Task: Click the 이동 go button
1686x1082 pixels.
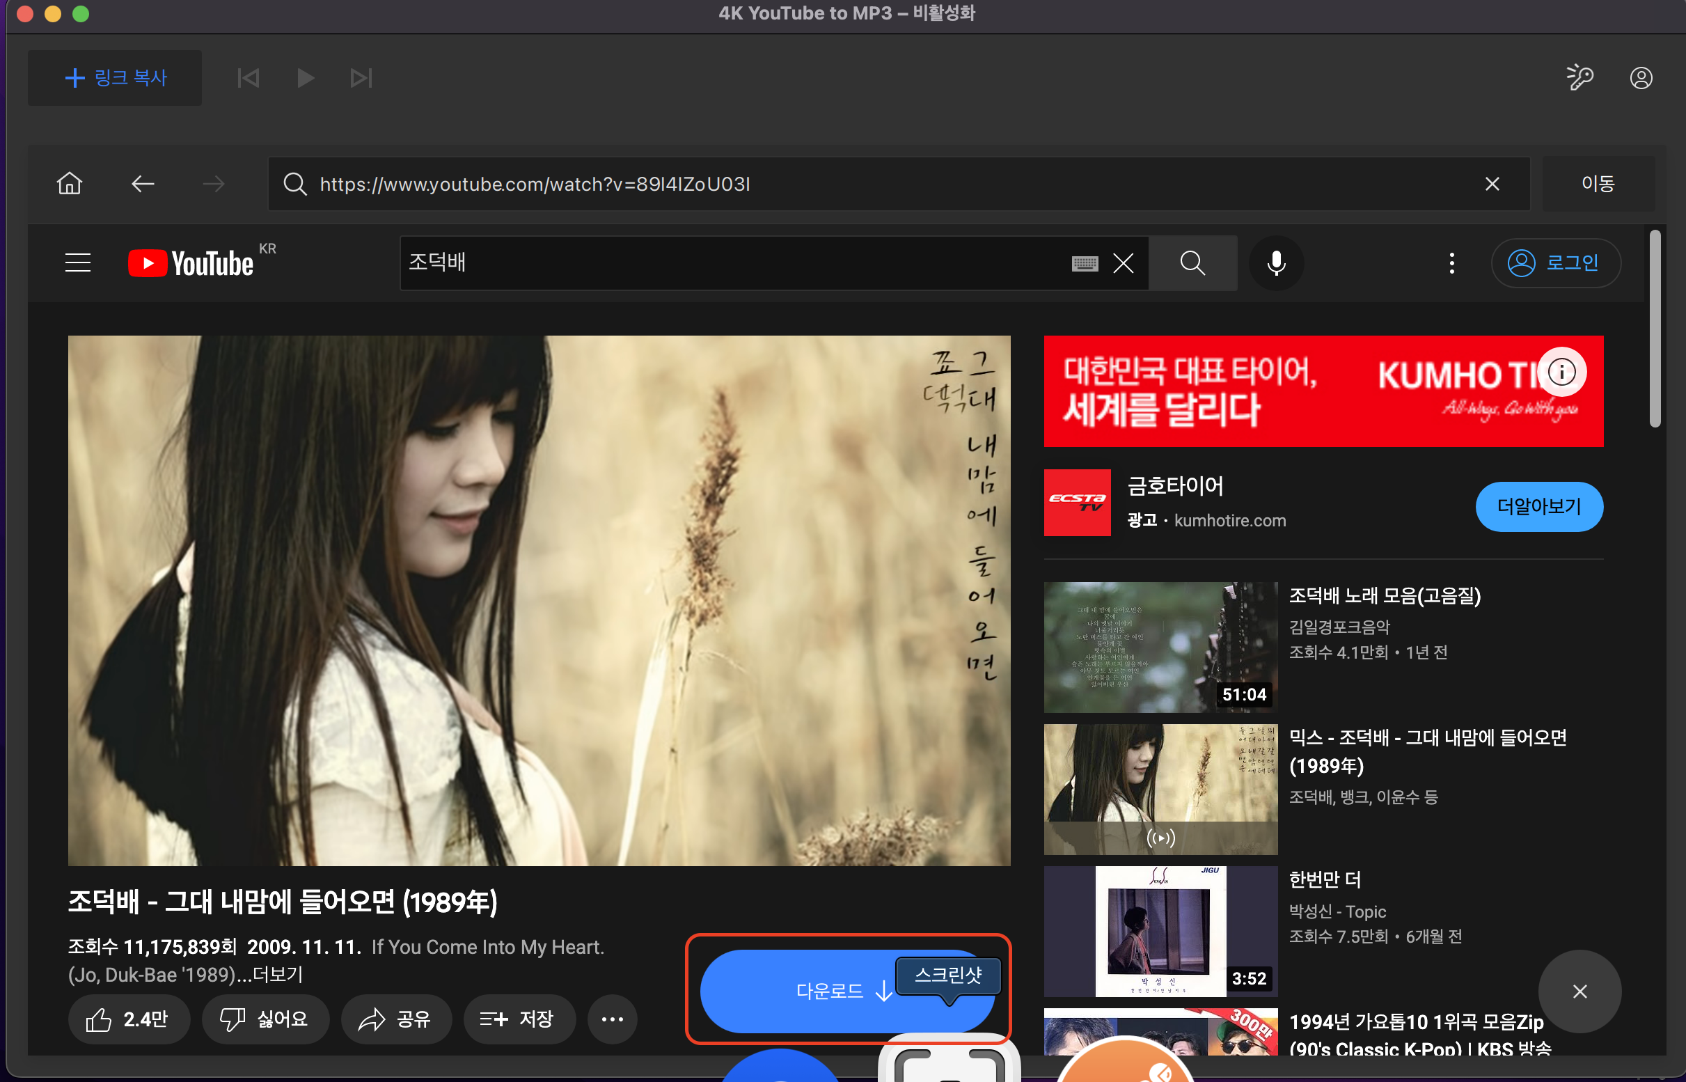Action: pos(1598,183)
